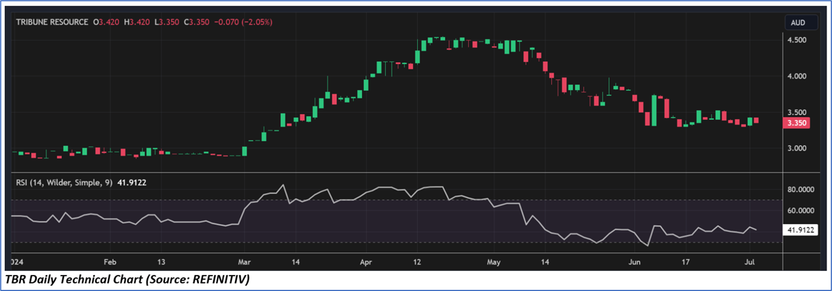Image resolution: width=832 pixels, height=291 pixels.
Task: Click the 4.000 price axis label
Action: pyautogui.click(x=796, y=76)
